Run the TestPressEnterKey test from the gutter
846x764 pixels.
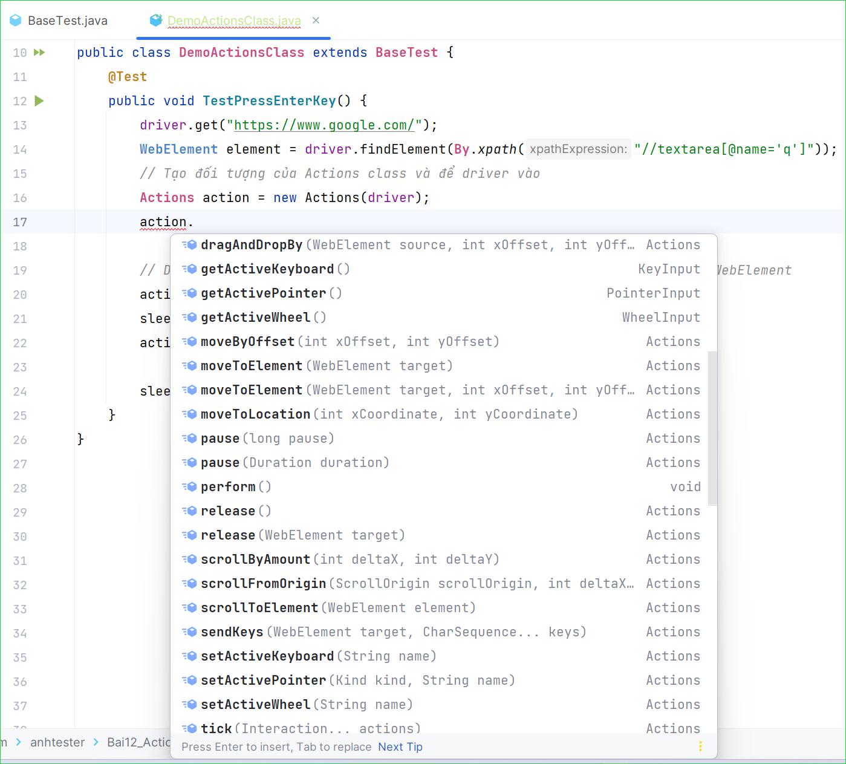click(x=39, y=101)
